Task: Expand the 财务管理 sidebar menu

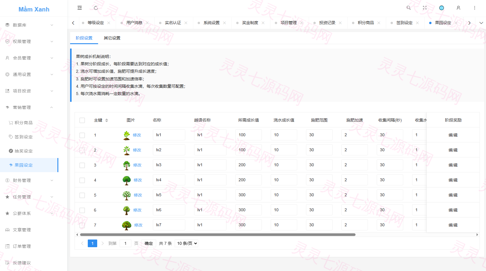Action: [29, 180]
